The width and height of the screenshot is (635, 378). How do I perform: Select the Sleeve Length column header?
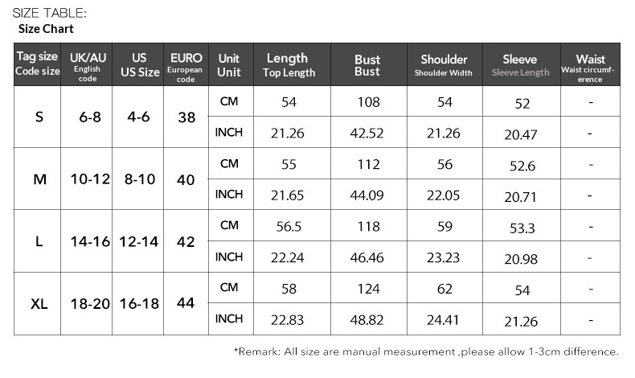click(520, 64)
